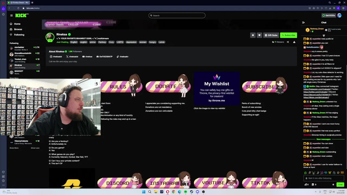Viewport: 347px width, 195px height.
Task: Send with the green Chat button
Action: point(340,185)
